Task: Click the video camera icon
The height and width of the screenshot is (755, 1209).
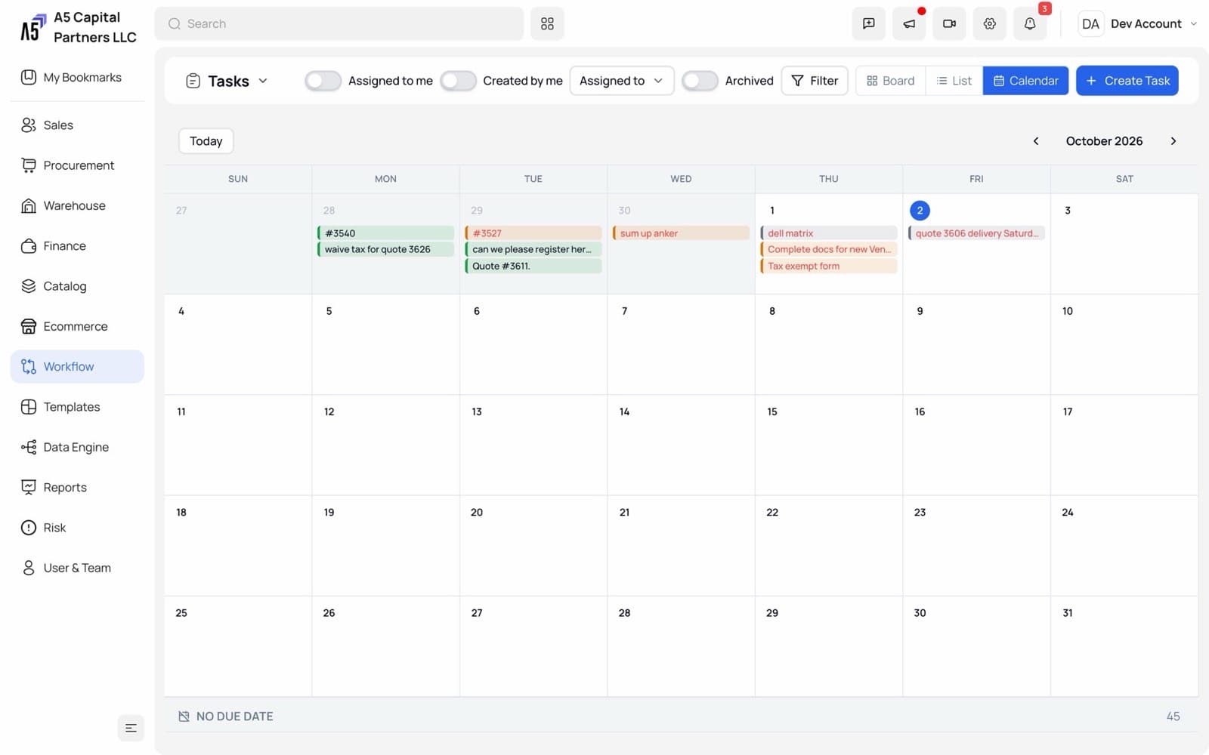Action: pyautogui.click(x=949, y=23)
